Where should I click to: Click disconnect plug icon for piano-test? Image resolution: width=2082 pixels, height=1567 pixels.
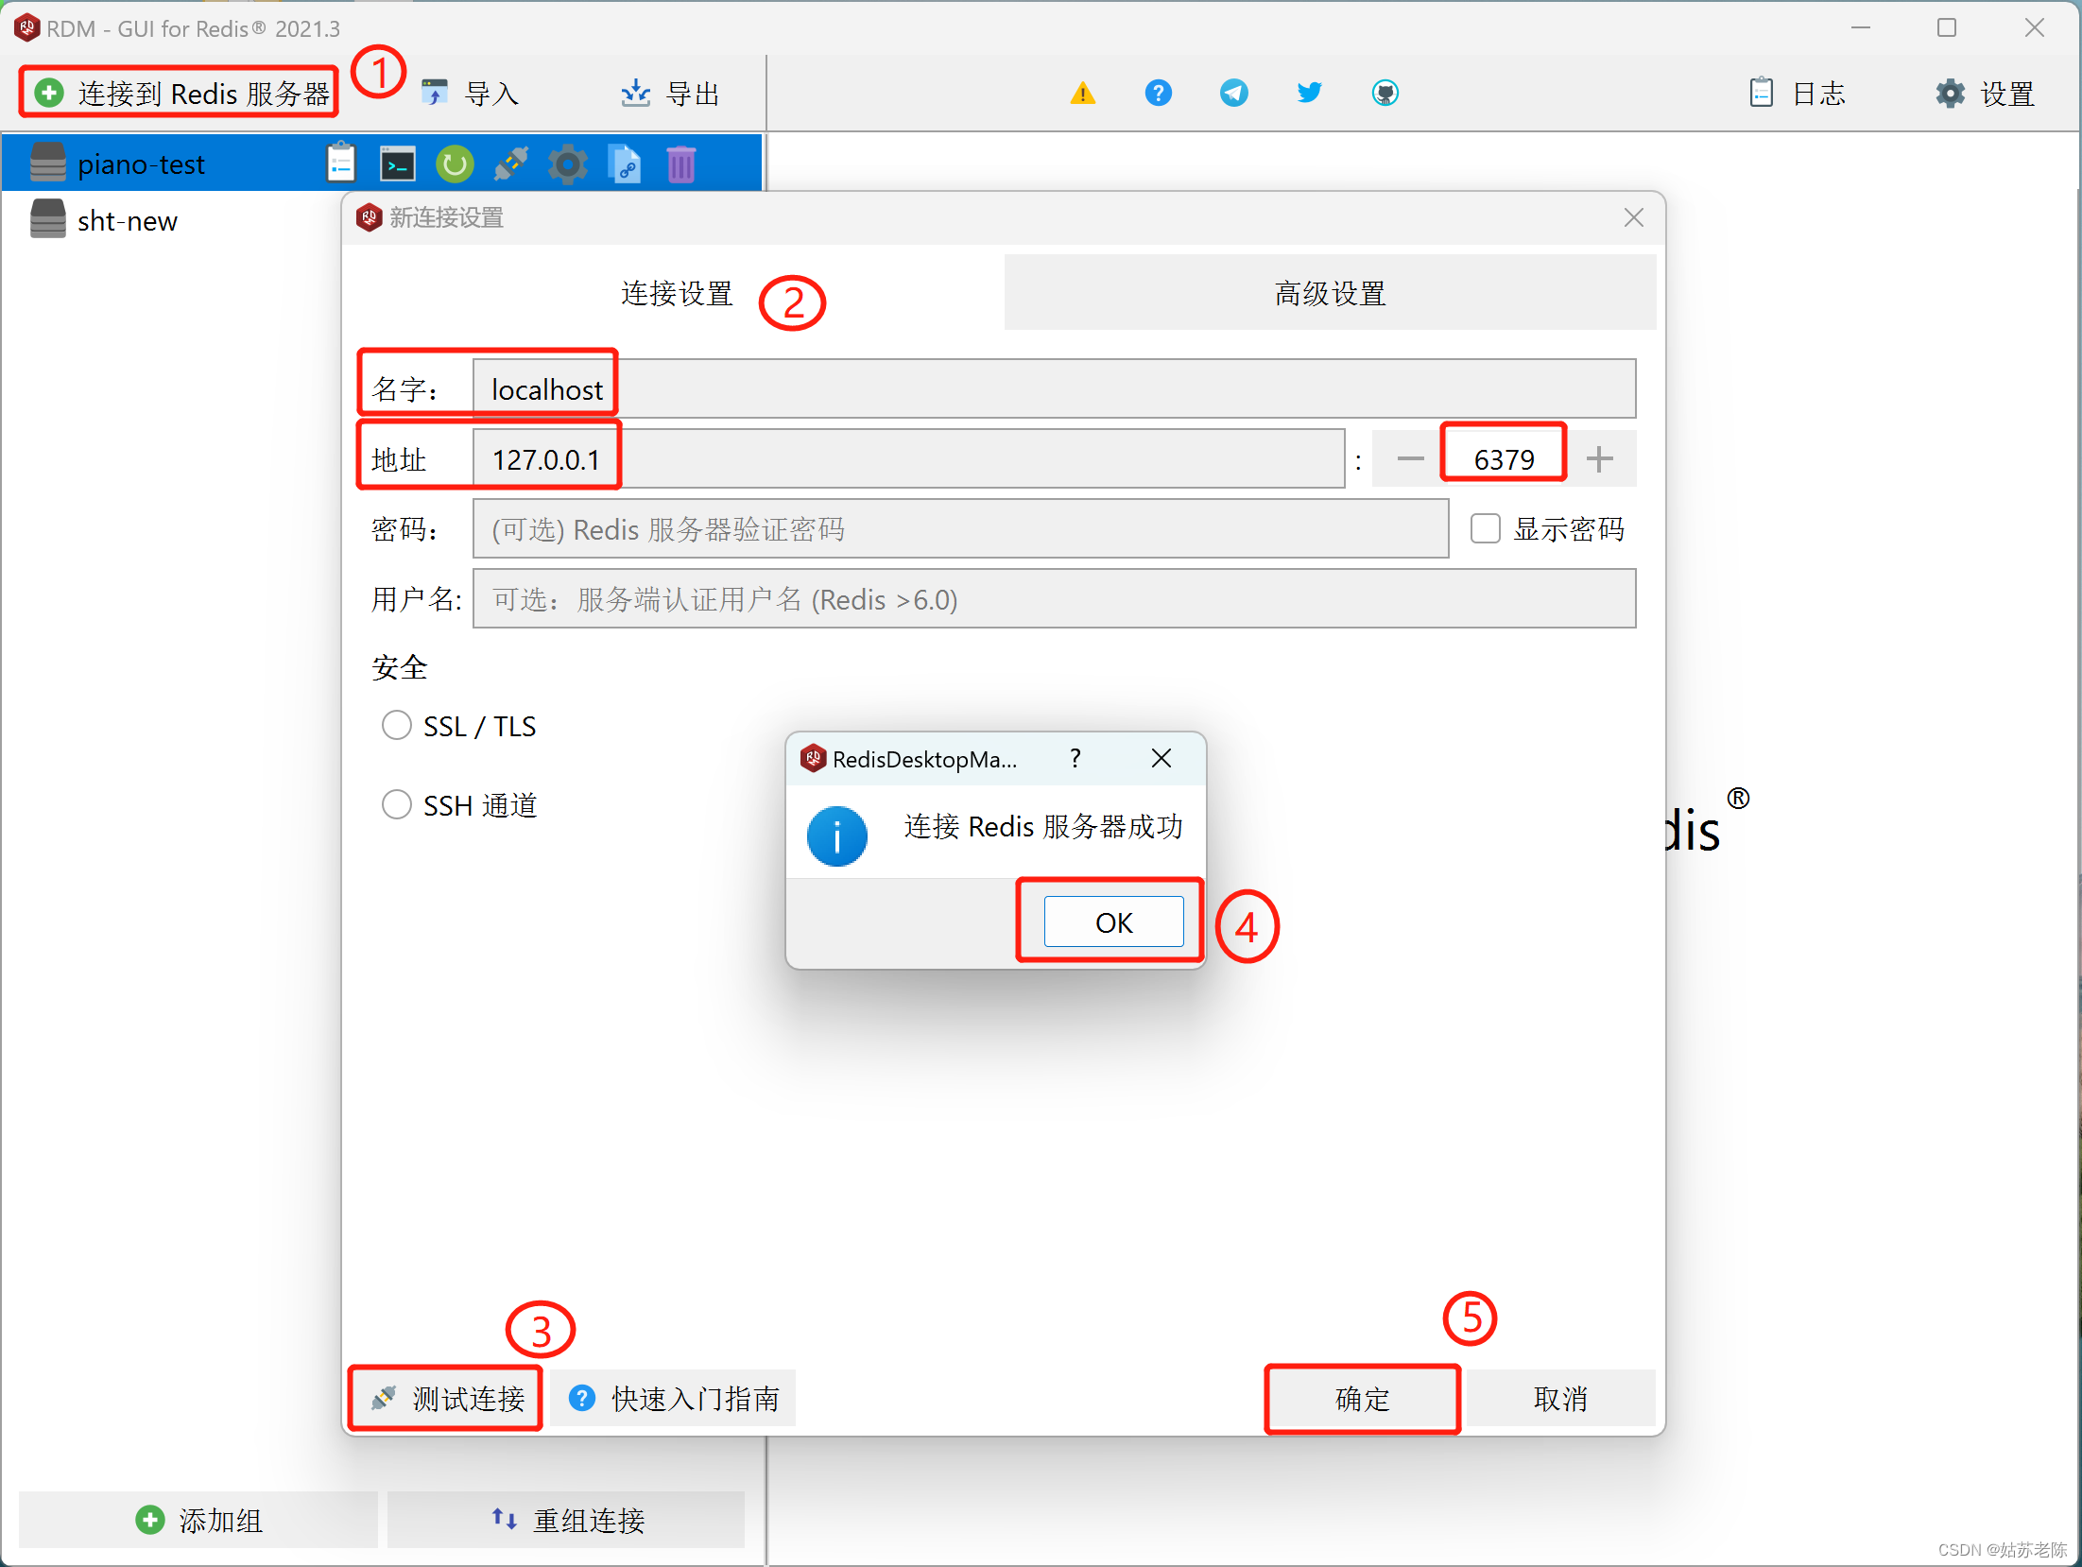511,164
